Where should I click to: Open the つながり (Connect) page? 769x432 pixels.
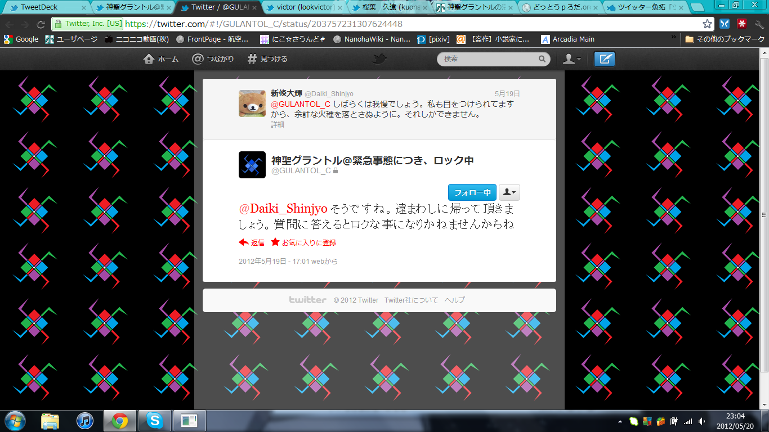(213, 59)
